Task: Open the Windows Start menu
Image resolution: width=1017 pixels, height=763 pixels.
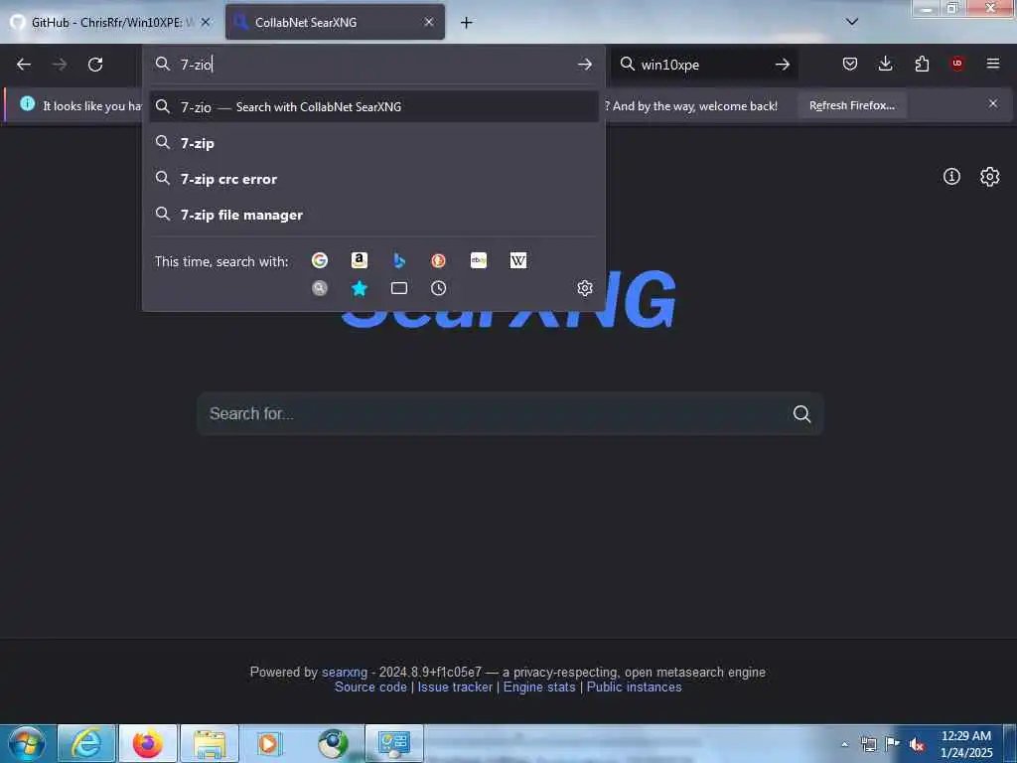Action: coord(27,743)
